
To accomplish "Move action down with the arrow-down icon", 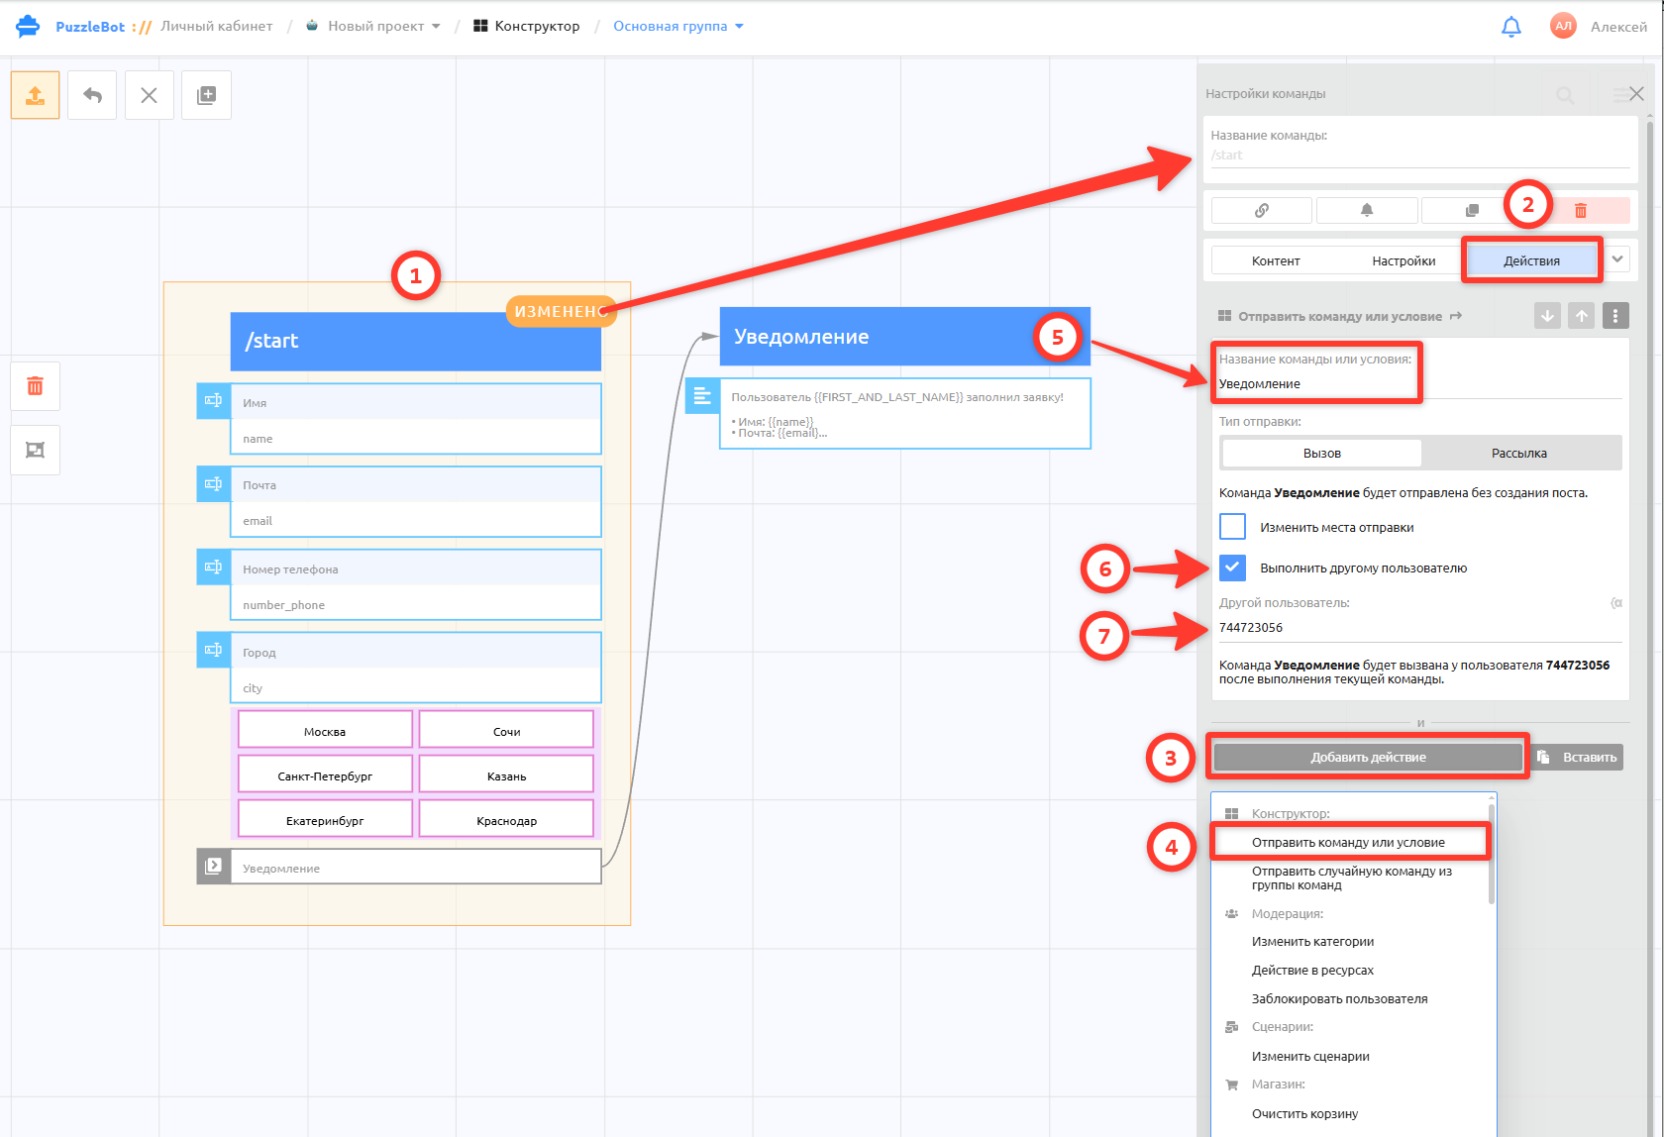I will click(x=1547, y=316).
